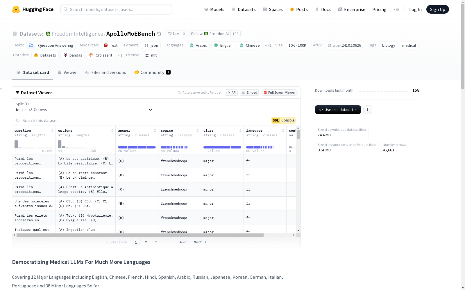Click the question lengths histogram

point(33,144)
